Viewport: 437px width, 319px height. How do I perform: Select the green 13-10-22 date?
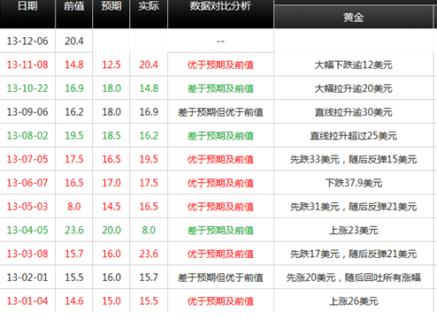click(x=27, y=88)
